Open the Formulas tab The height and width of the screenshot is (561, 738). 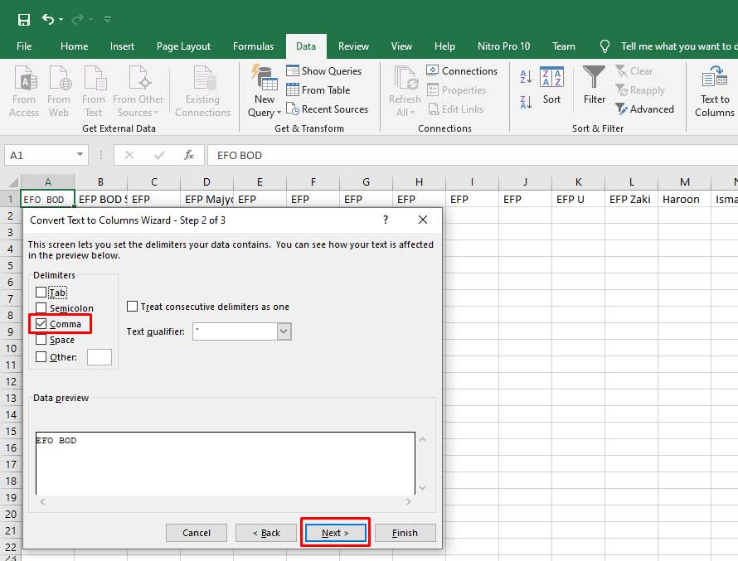click(253, 46)
